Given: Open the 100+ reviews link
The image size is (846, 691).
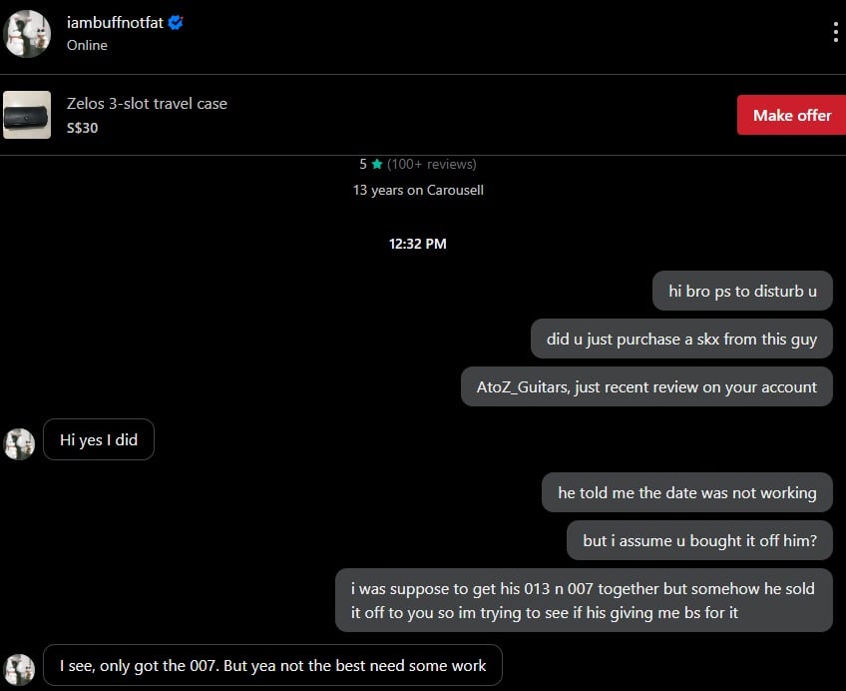Looking at the screenshot, I should [x=431, y=164].
